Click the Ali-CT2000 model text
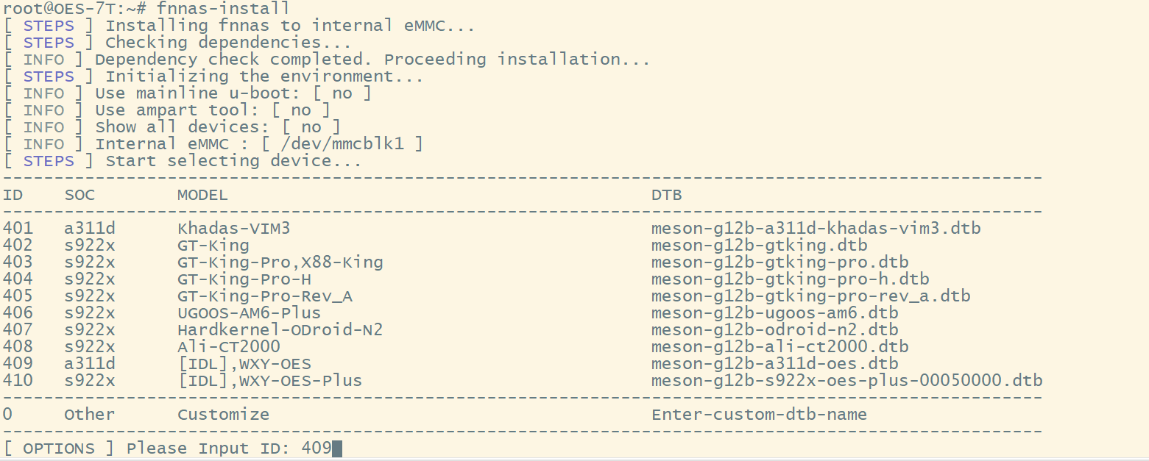The width and height of the screenshot is (1149, 461). [228, 347]
